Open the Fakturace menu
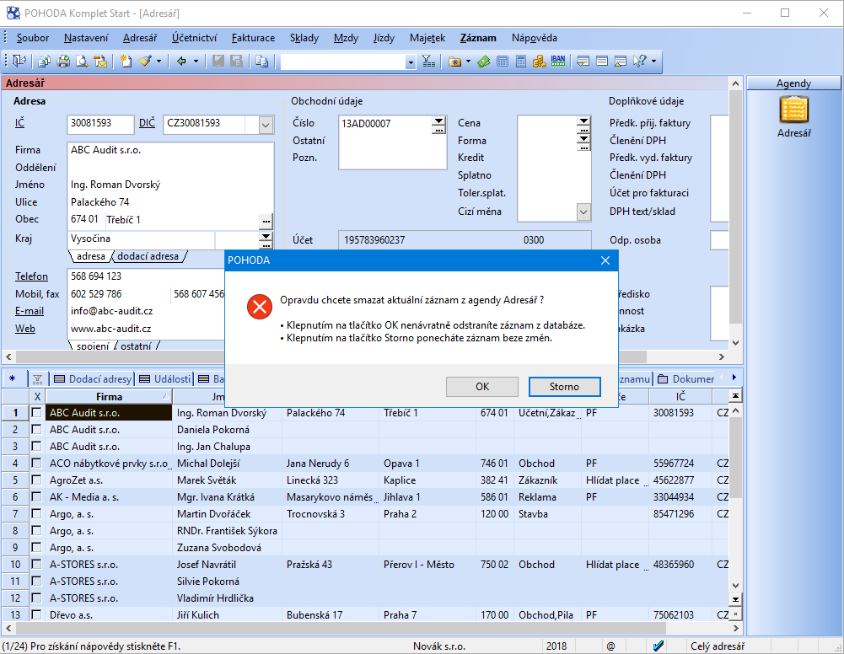The height and width of the screenshot is (654, 844). pos(253,38)
